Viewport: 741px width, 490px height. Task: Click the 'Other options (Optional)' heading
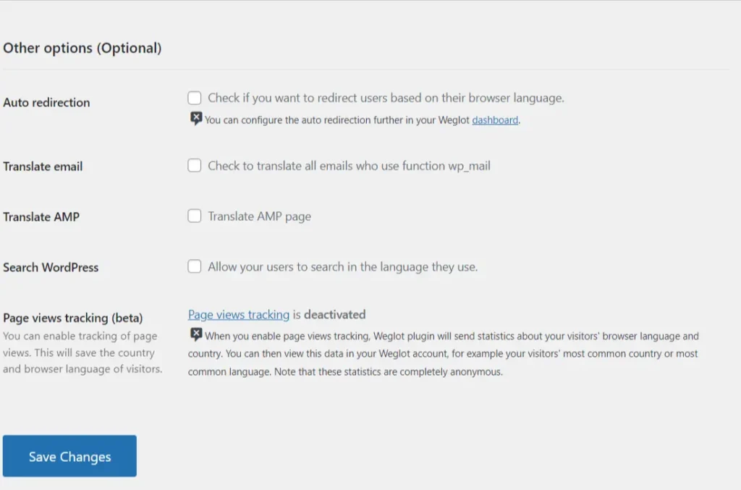[x=82, y=48]
